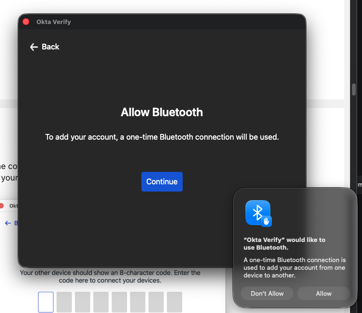
Task: Click the Bluetooth privacy icon
Action: coord(258,213)
